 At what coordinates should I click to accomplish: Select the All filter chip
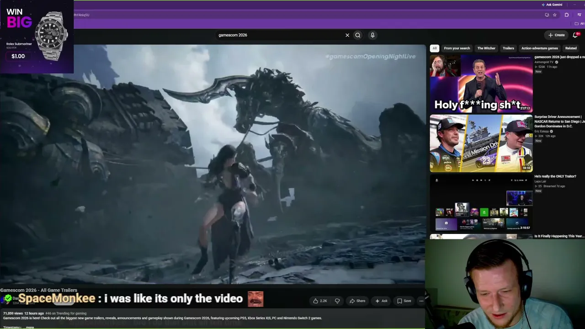[435, 48]
